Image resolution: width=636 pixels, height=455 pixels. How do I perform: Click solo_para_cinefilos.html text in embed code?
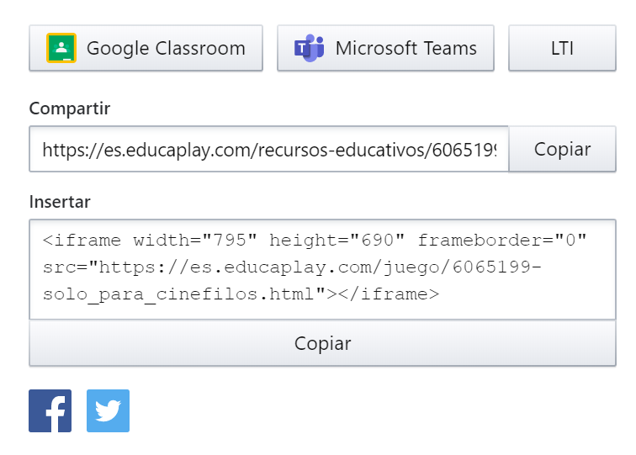coord(178,294)
